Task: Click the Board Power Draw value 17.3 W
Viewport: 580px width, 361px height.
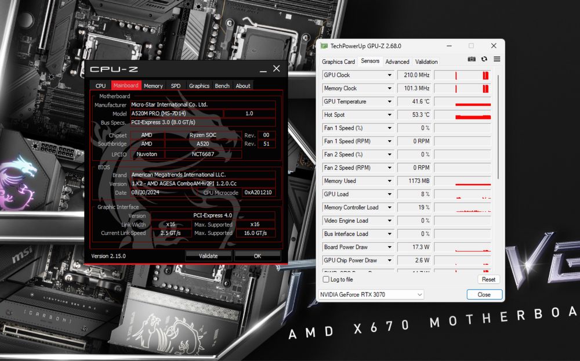Action: tap(414, 247)
